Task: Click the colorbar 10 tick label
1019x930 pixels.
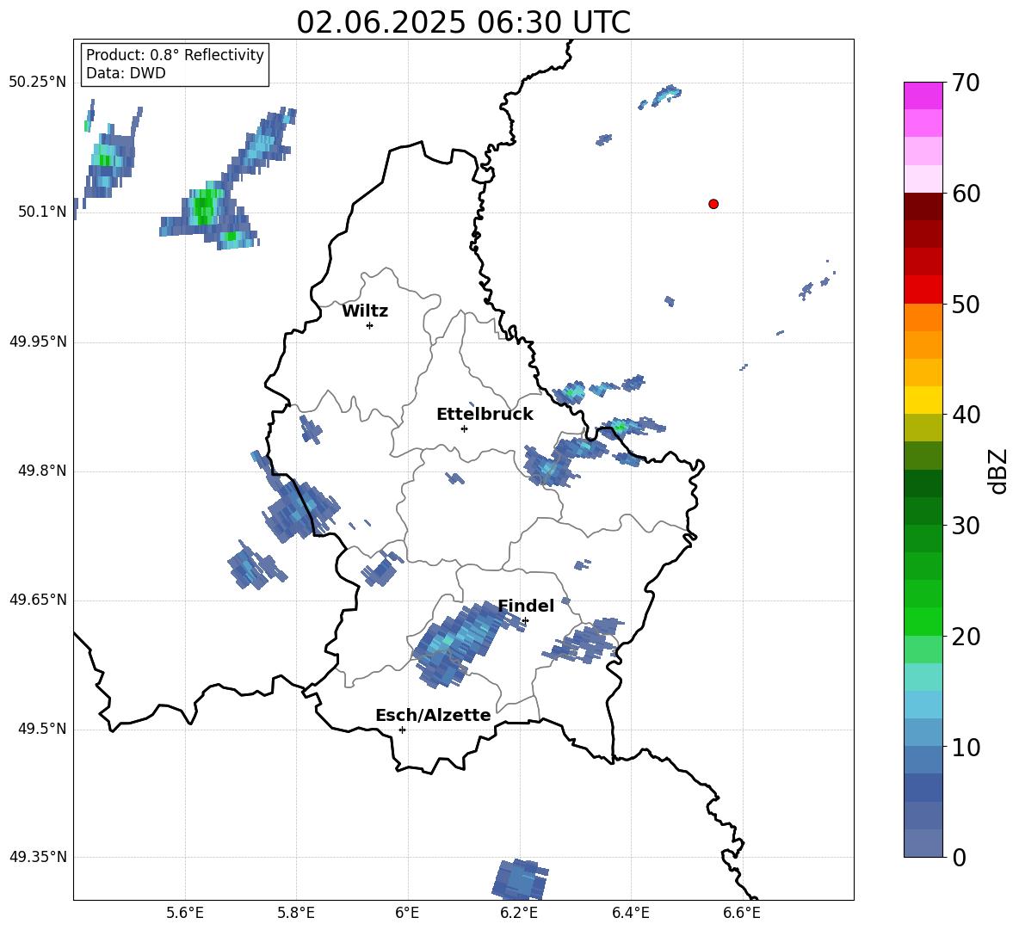Action: point(966,747)
